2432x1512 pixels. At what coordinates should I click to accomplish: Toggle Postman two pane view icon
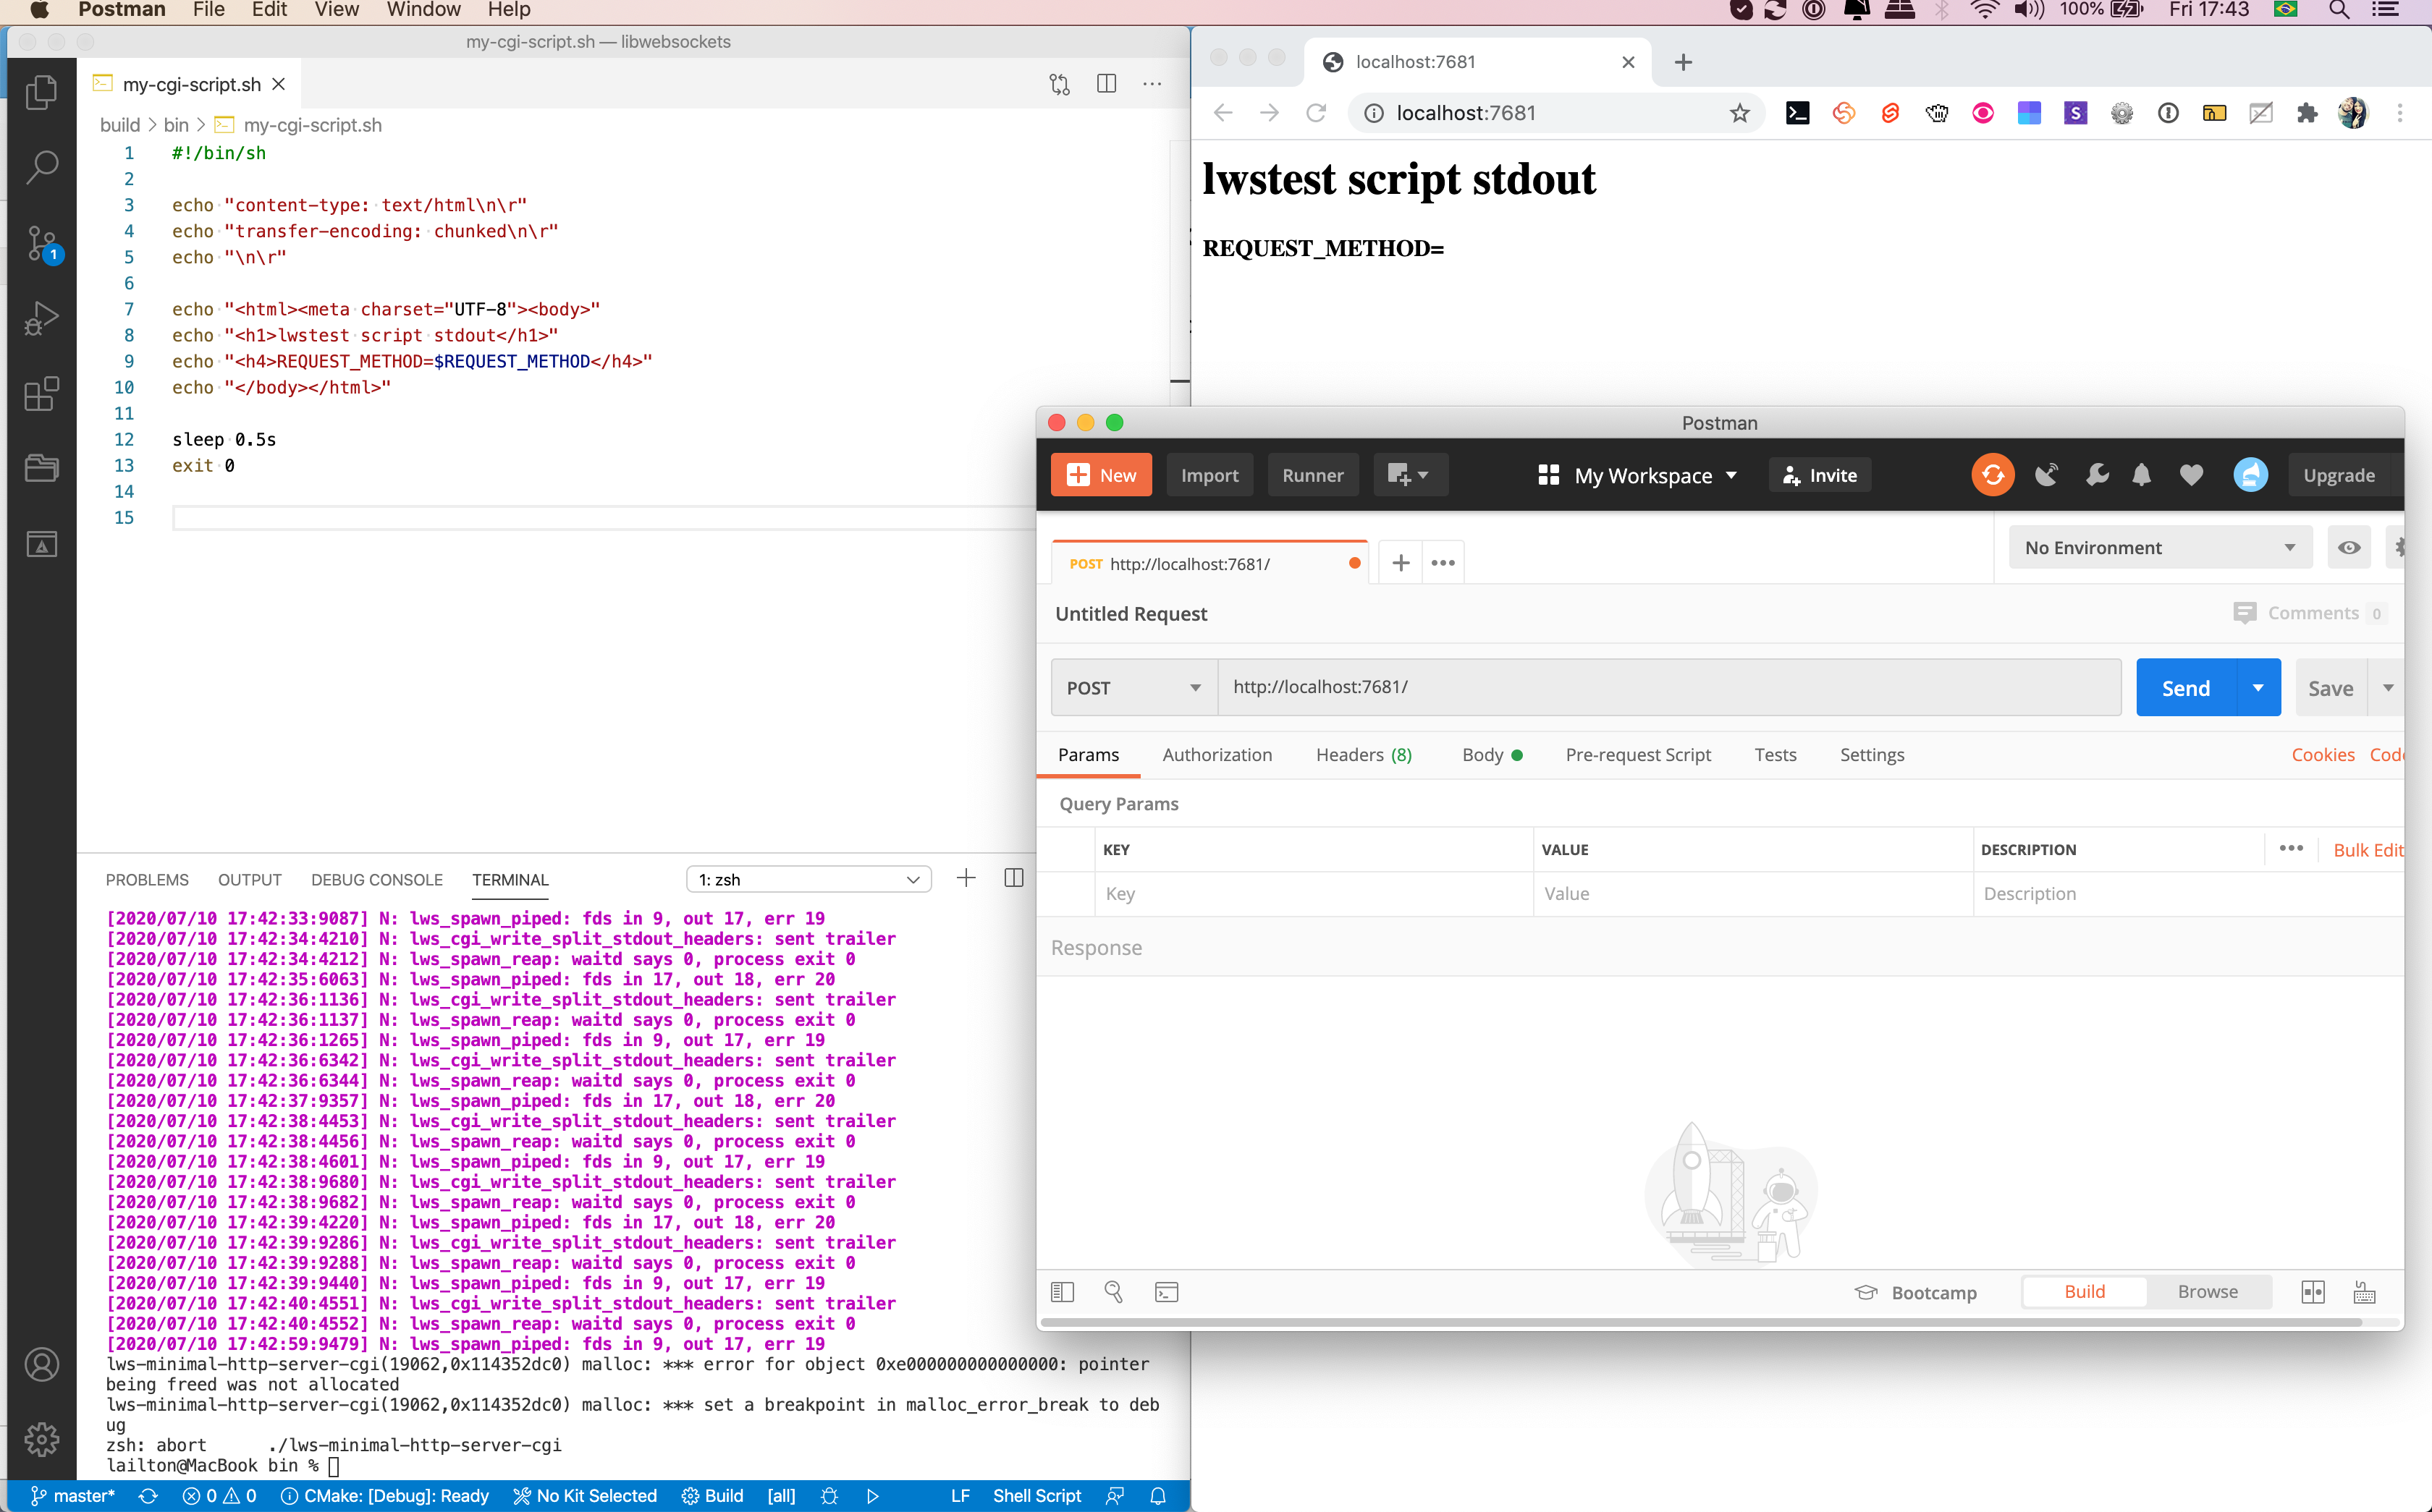(2313, 1292)
